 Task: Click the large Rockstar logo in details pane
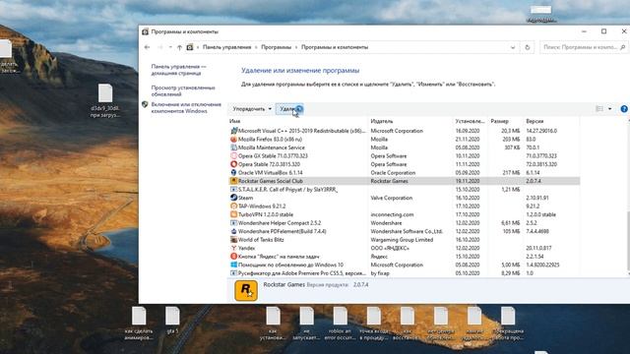[x=246, y=290]
